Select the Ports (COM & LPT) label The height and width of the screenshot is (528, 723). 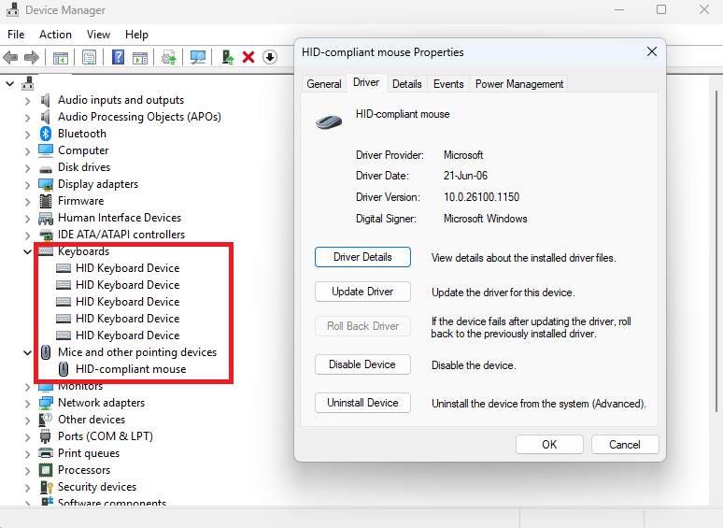pyautogui.click(x=106, y=436)
